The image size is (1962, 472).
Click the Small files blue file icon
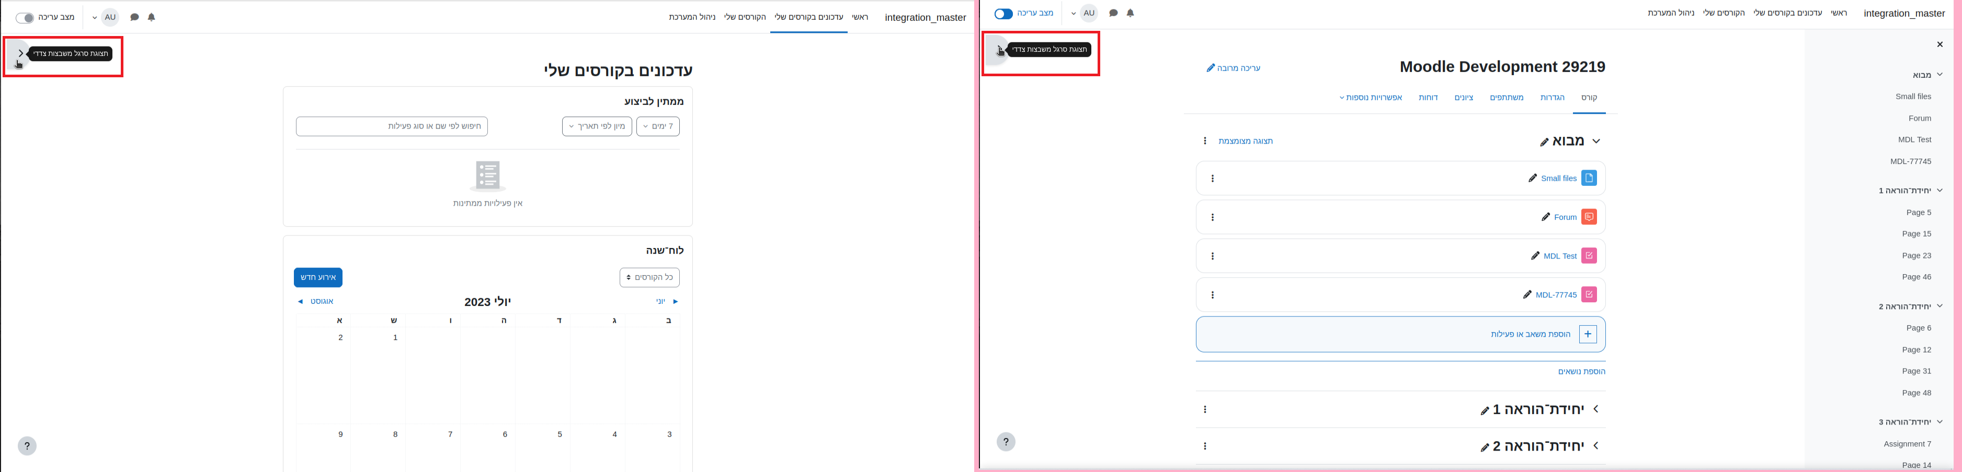point(1589,178)
